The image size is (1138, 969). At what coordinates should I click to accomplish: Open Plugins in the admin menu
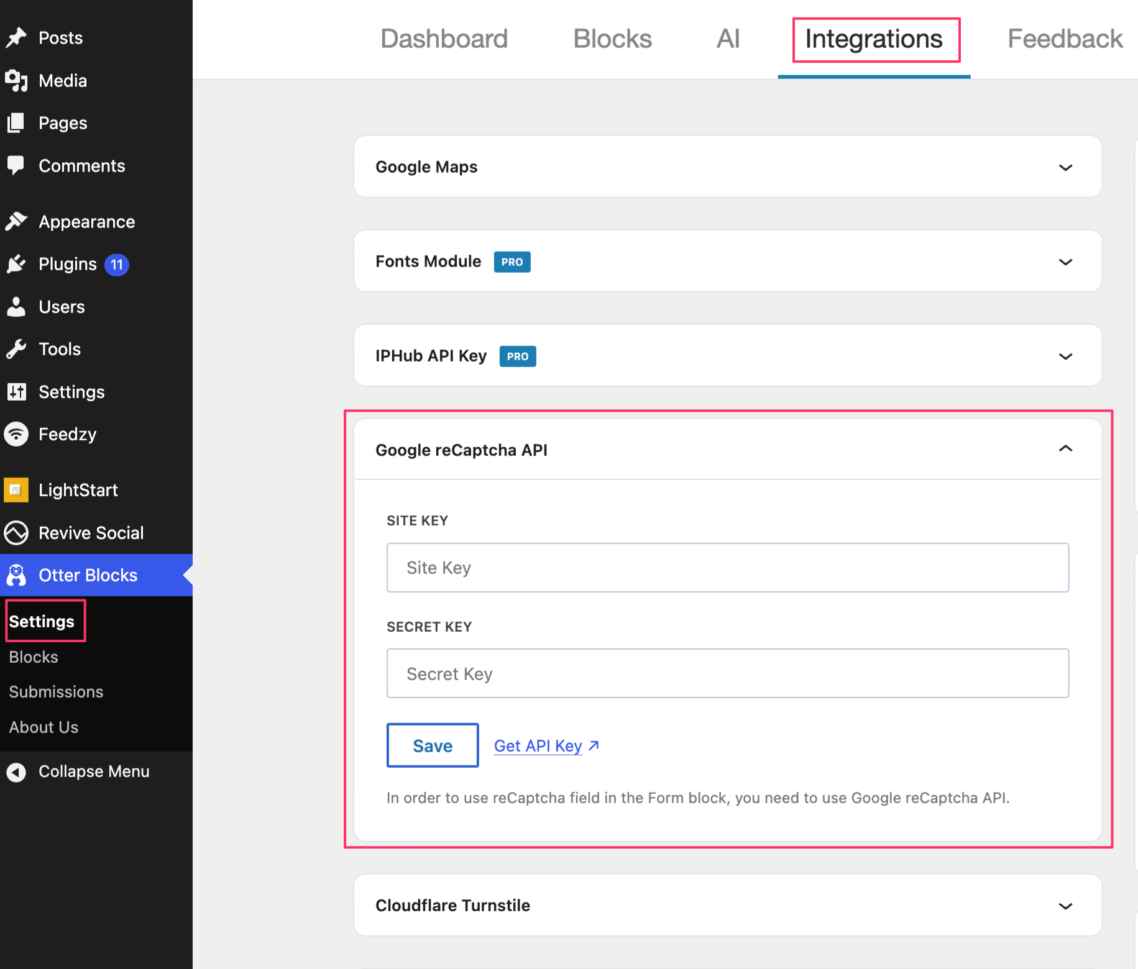point(68,264)
